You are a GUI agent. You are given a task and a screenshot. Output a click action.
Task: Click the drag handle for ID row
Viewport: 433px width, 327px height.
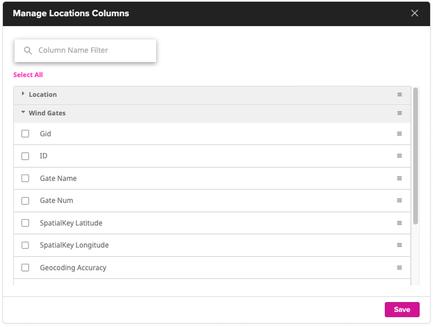399,156
